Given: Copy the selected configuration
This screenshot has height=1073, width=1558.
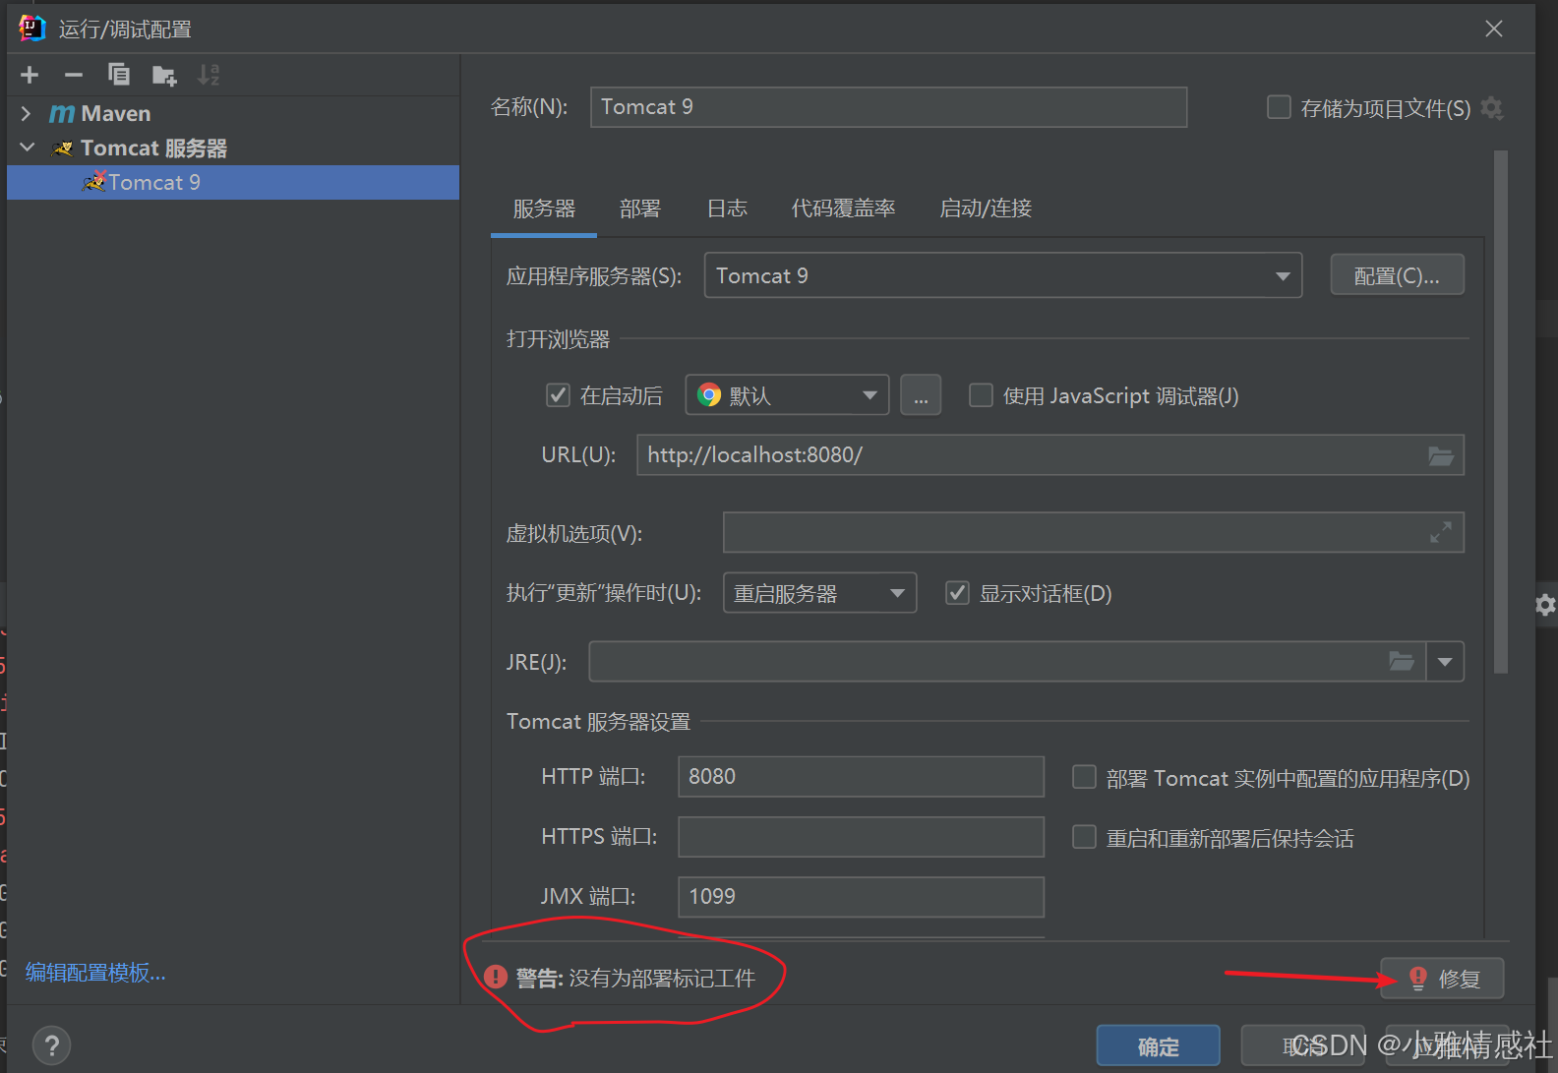Looking at the screenshot, I should pos(118,75).
